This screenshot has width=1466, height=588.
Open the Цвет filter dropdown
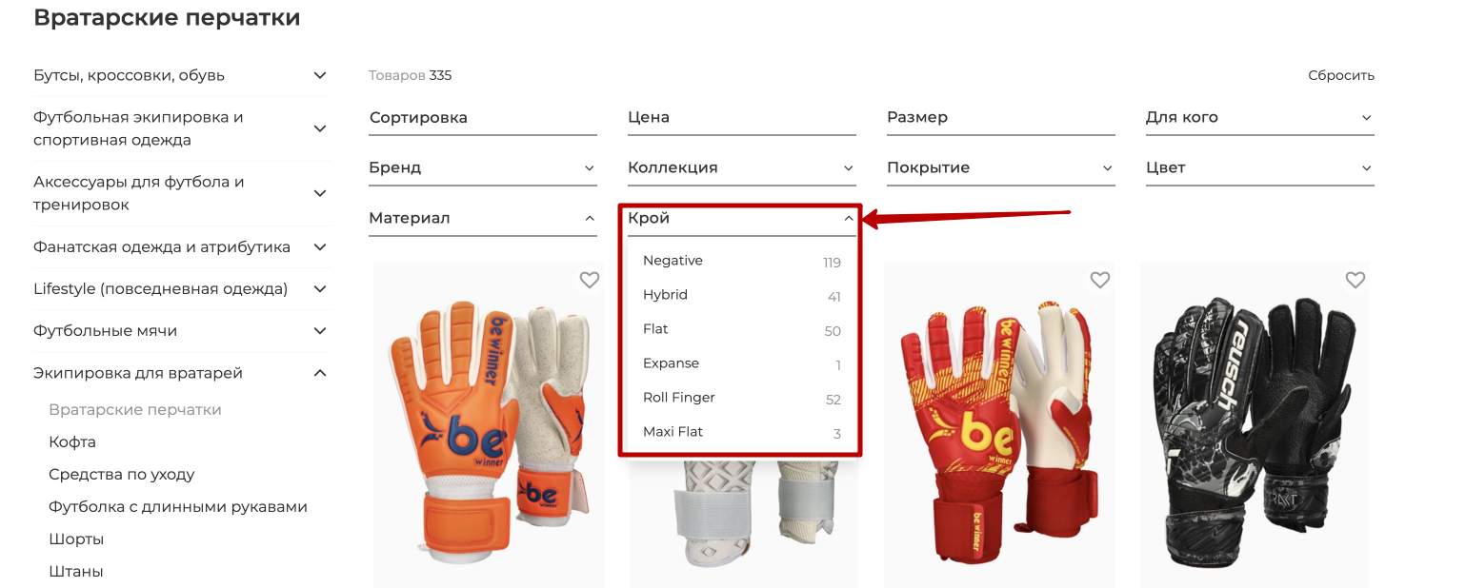(1260, 167)
